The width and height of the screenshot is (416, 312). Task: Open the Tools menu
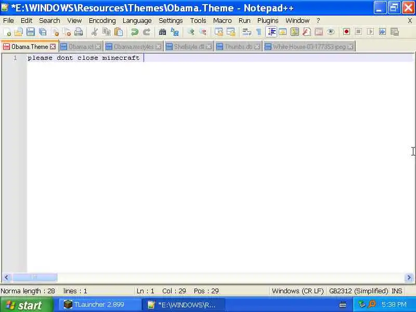[198, 20]
